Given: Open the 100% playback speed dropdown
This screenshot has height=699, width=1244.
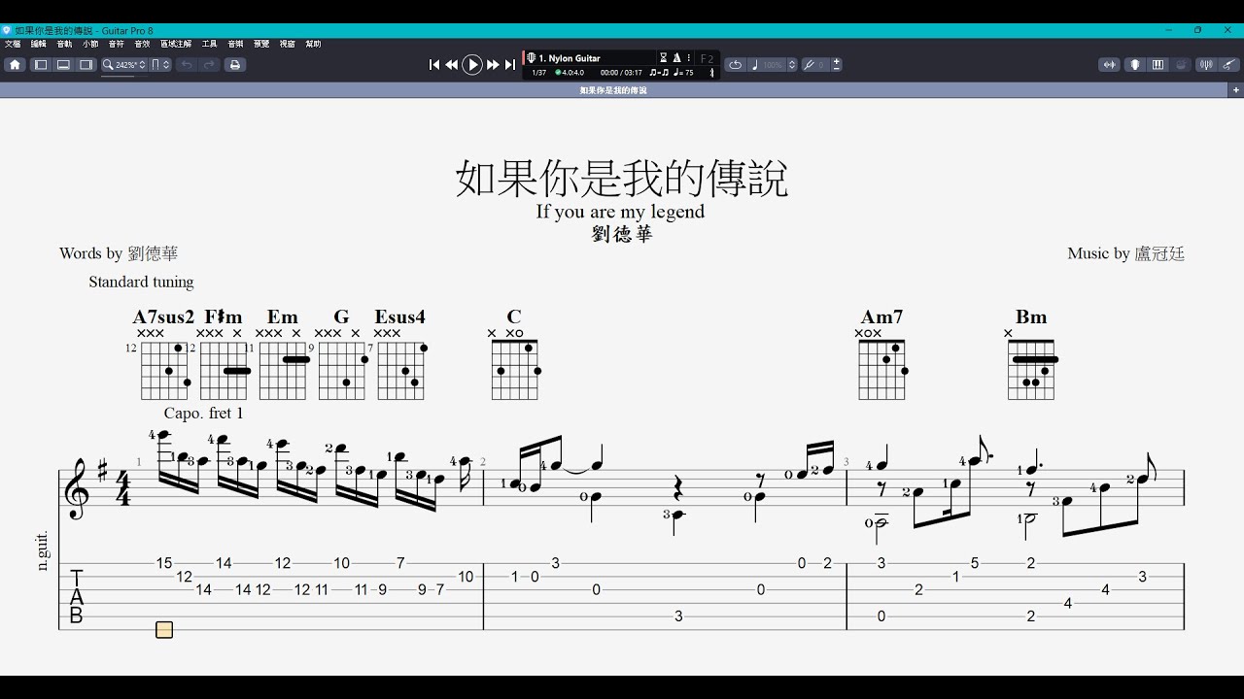Looking at the screenshot, I should pyautogui.click(x=779, y=65).
